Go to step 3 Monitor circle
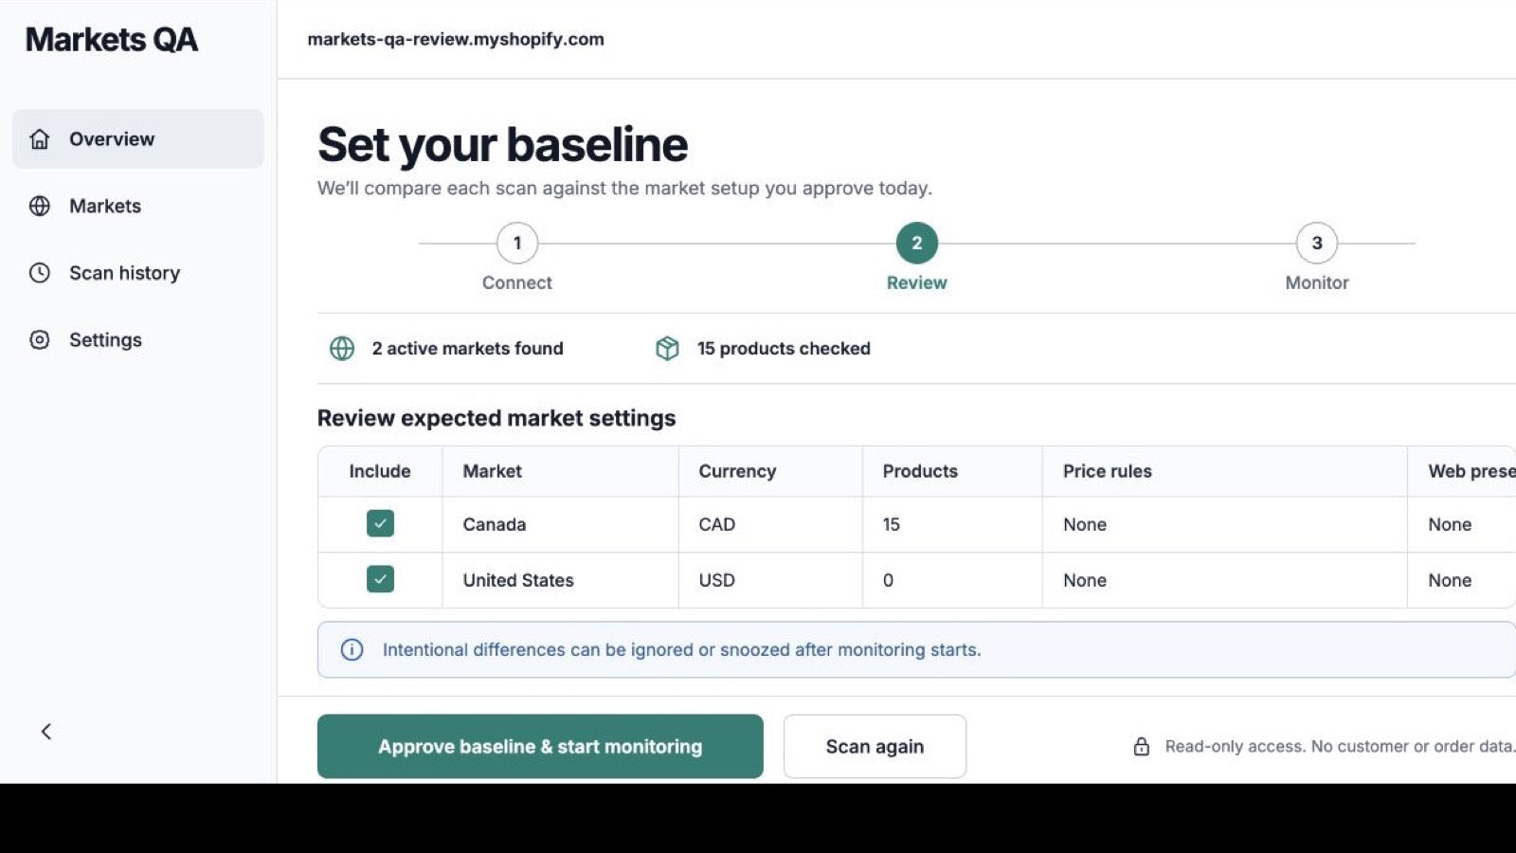The image size is (1516, 853). click(1317, 244)
